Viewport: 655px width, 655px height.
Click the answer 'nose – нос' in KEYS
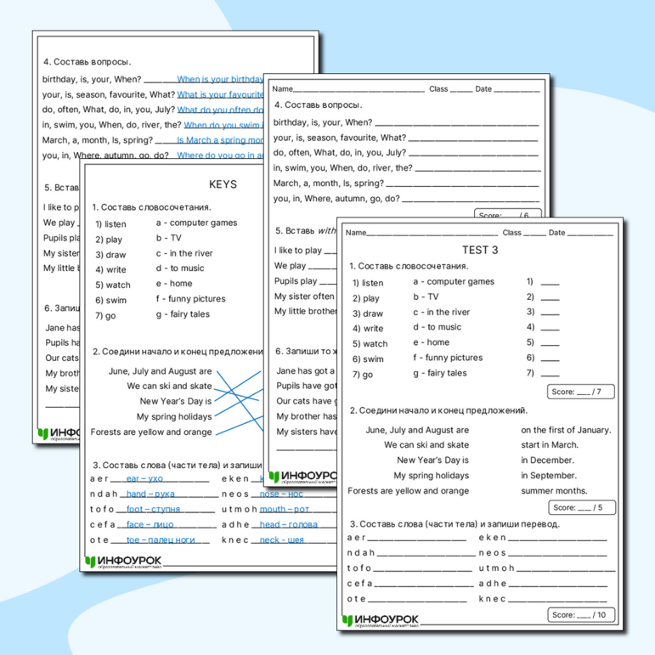[x=281, y=494]
